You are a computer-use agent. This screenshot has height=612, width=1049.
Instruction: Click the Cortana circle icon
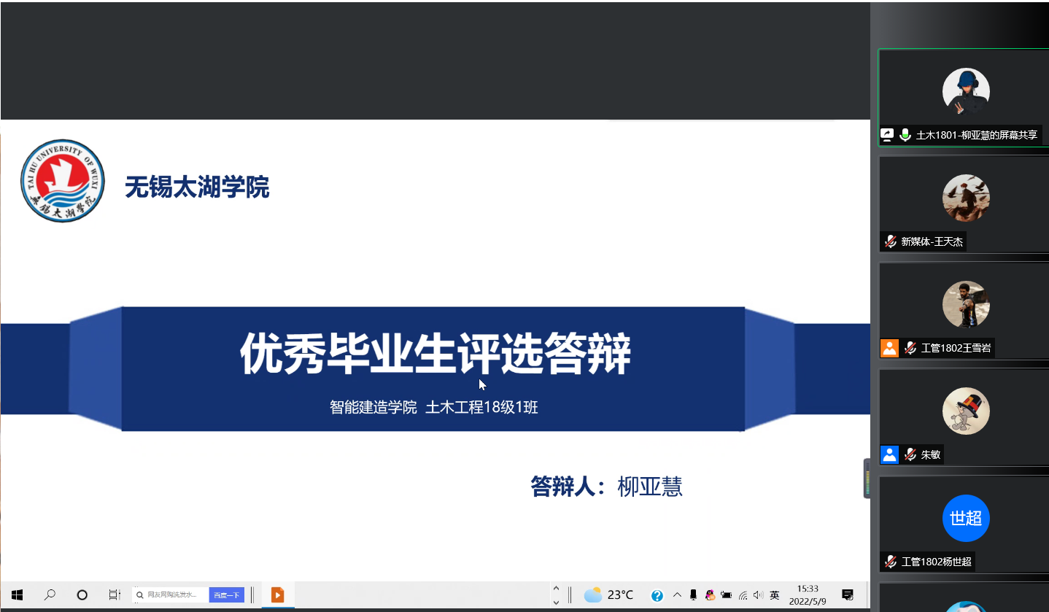(82, 594)
